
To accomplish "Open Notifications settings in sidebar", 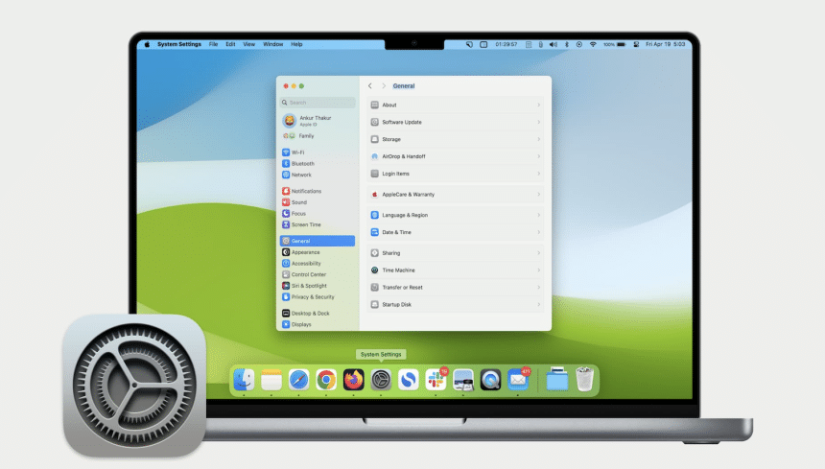I will (318, 191).
